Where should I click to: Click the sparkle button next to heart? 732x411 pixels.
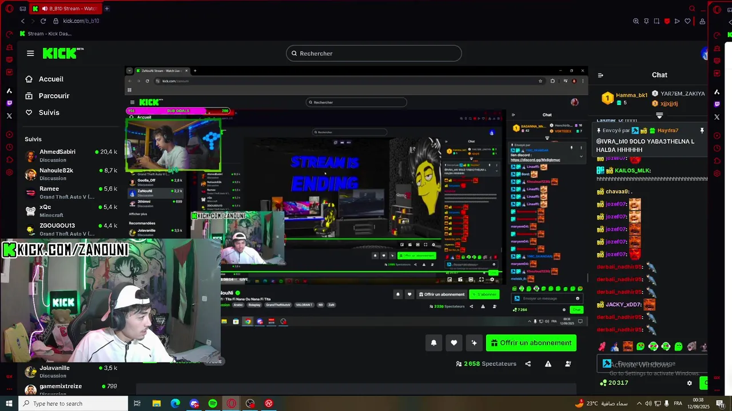[x=474, y=343]
